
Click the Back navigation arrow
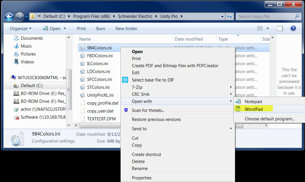coord(9,17)
